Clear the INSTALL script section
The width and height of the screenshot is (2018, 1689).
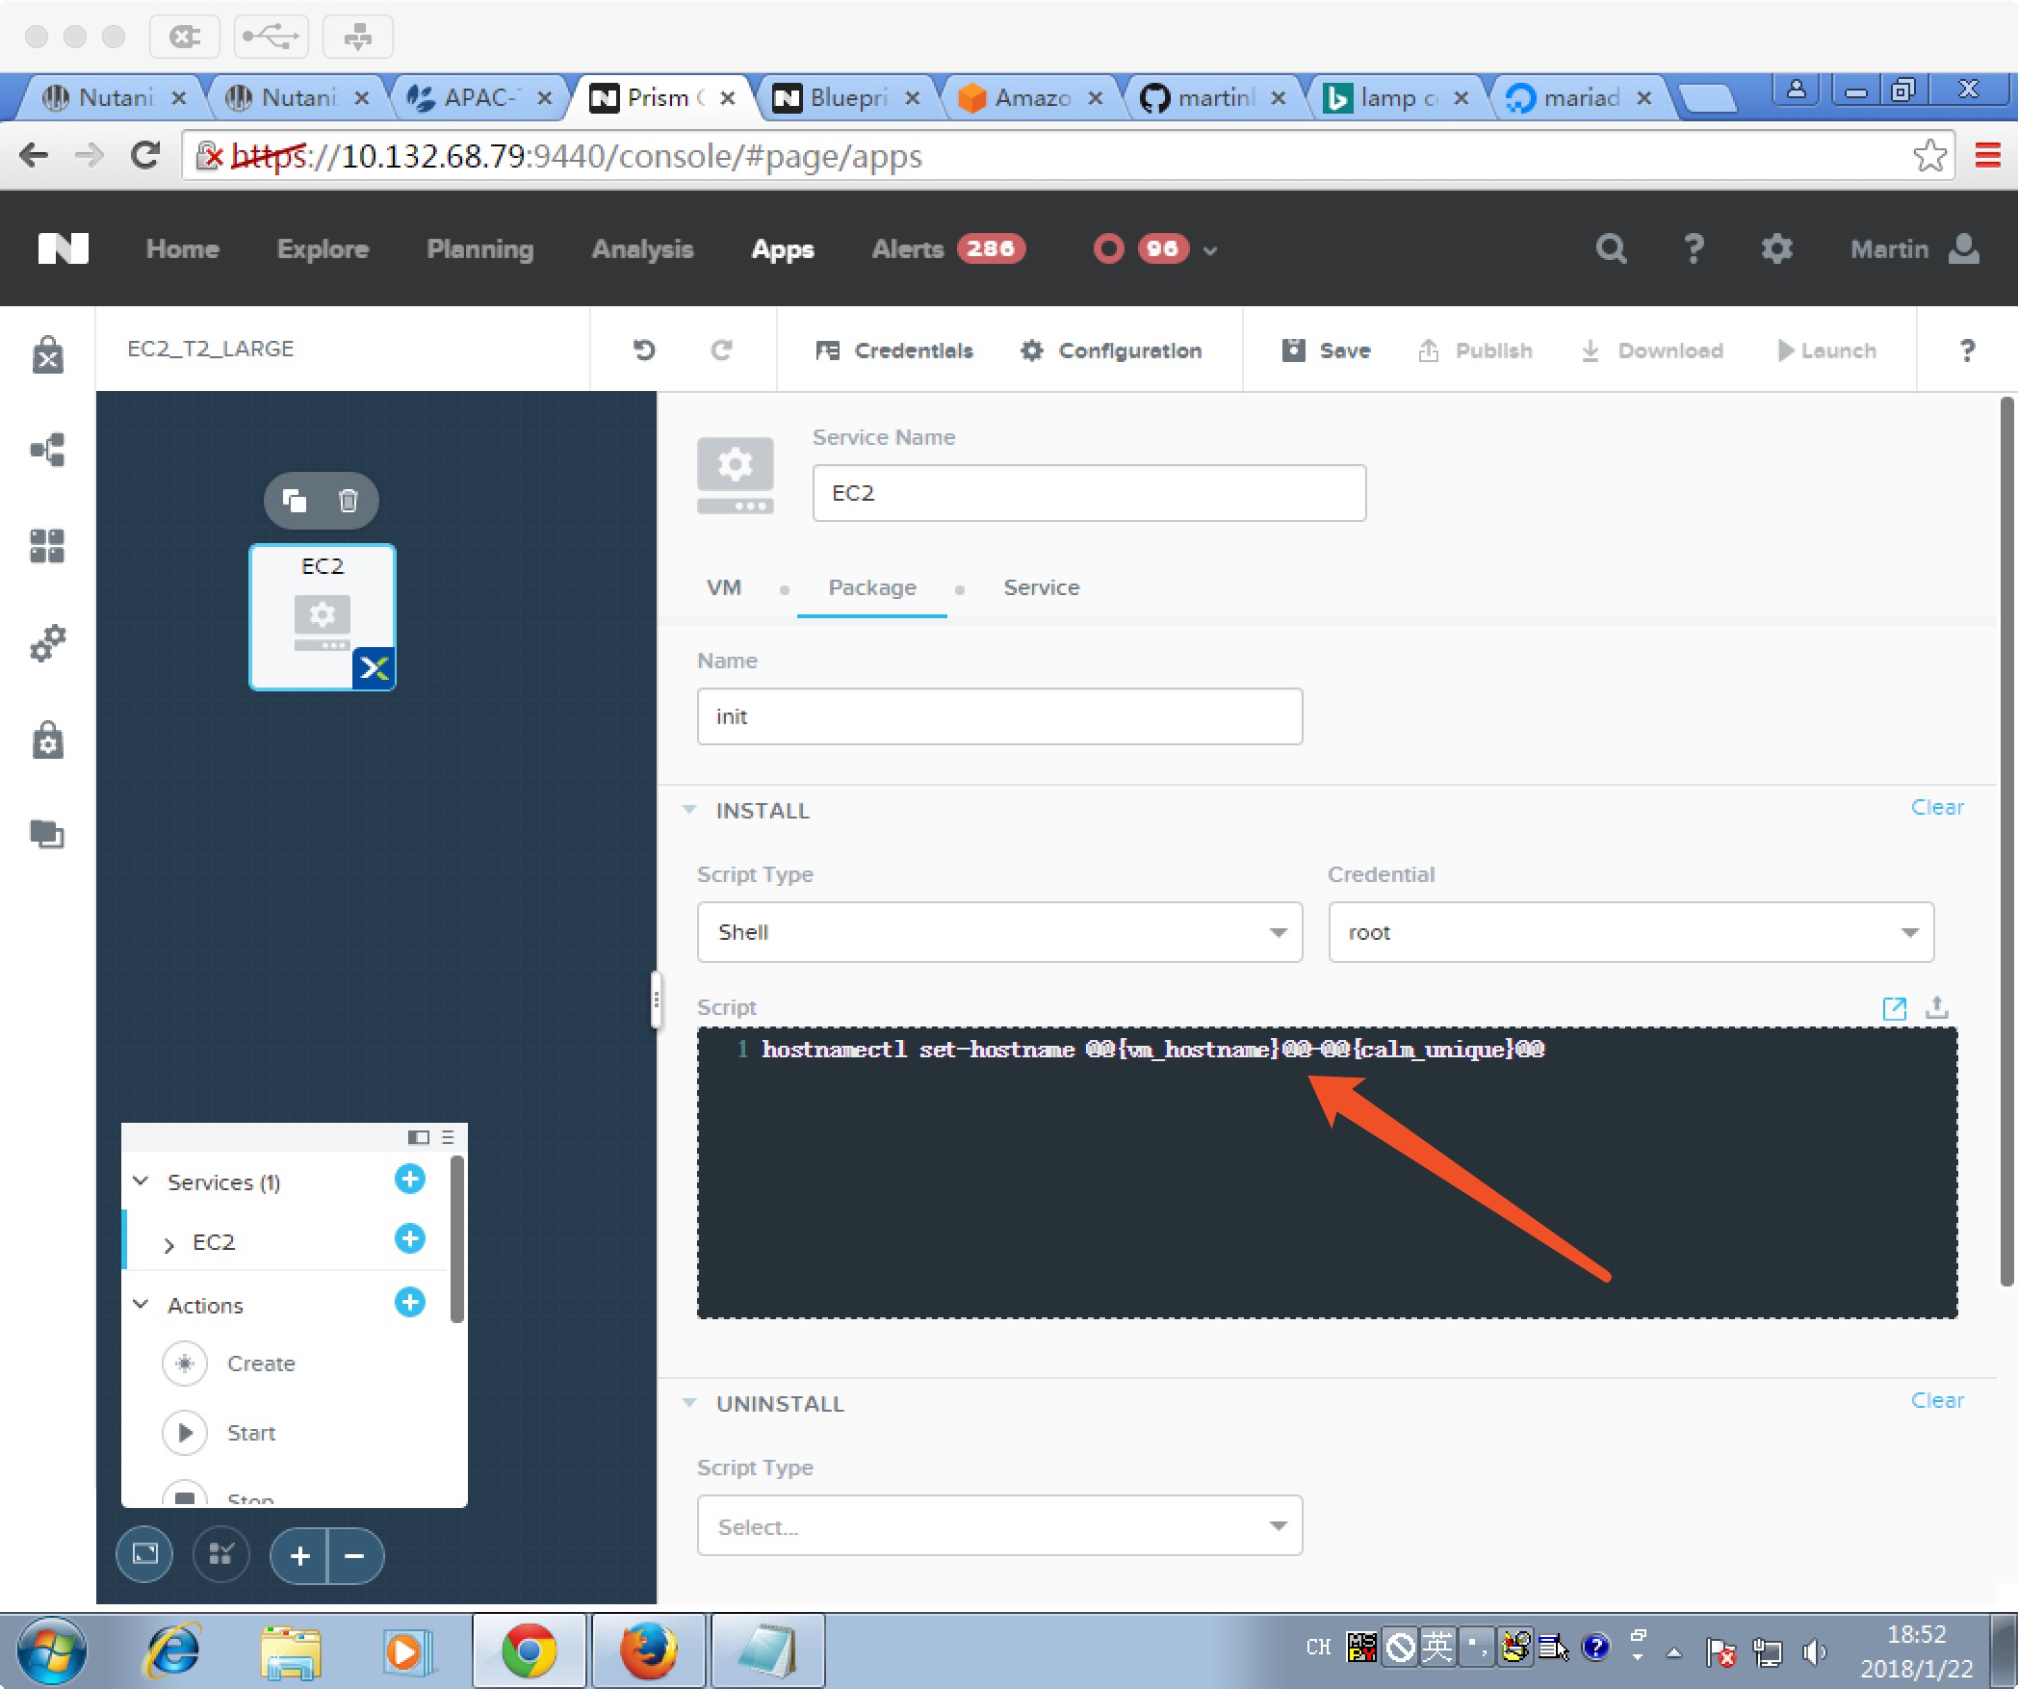pos(1936,809)
